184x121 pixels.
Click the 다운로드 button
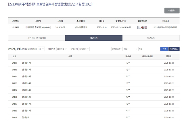coord(174,49)
